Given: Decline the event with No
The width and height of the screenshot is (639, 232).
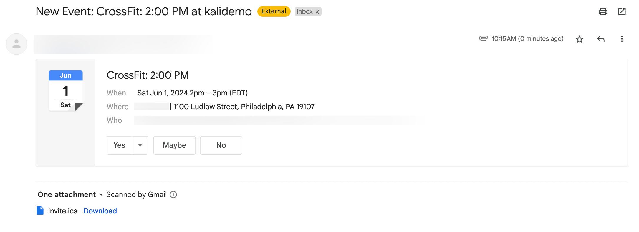Looking at the screenshot, I should [221, 145].
